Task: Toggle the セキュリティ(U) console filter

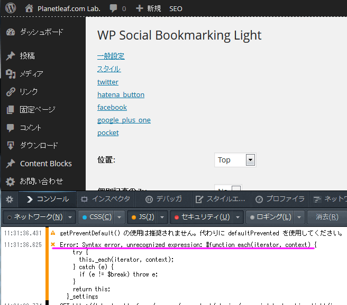Action: point(202,217)
